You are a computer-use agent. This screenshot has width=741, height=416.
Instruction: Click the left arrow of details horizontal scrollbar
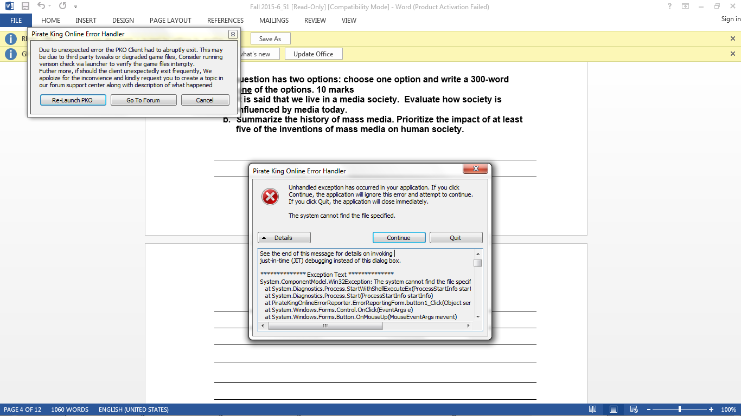[x=263, y=326]
